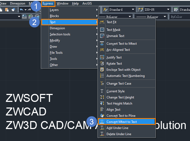The height and width of the screenshot is (141, 190).
Task: Expand the Modify submenu
Action: (x=69, y=40)
